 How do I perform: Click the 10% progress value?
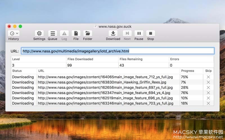point(184,98)
